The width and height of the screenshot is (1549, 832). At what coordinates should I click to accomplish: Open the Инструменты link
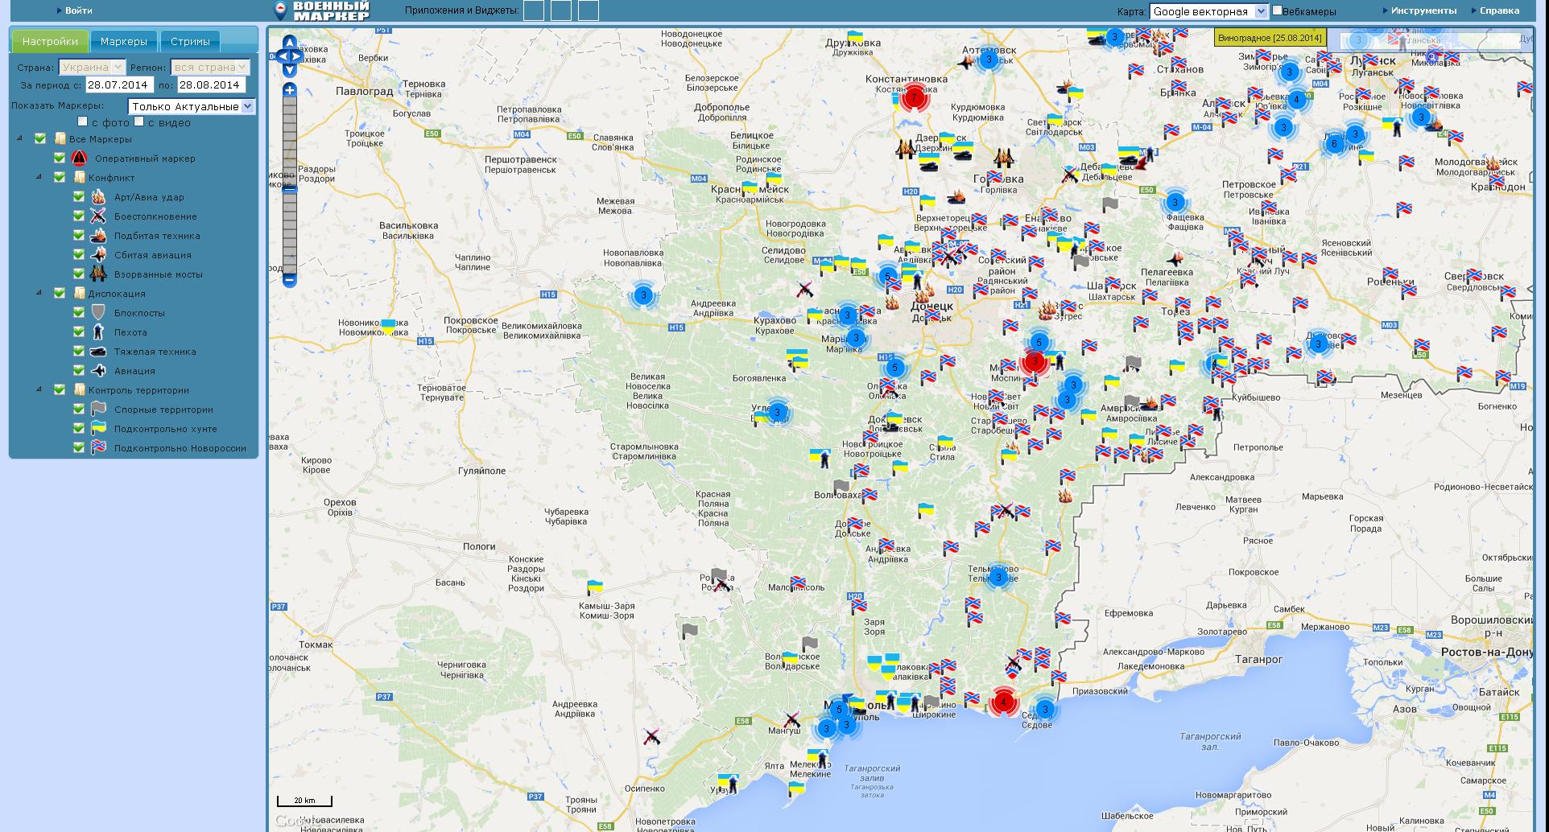pyautogui.click(x=1423, y=10)
